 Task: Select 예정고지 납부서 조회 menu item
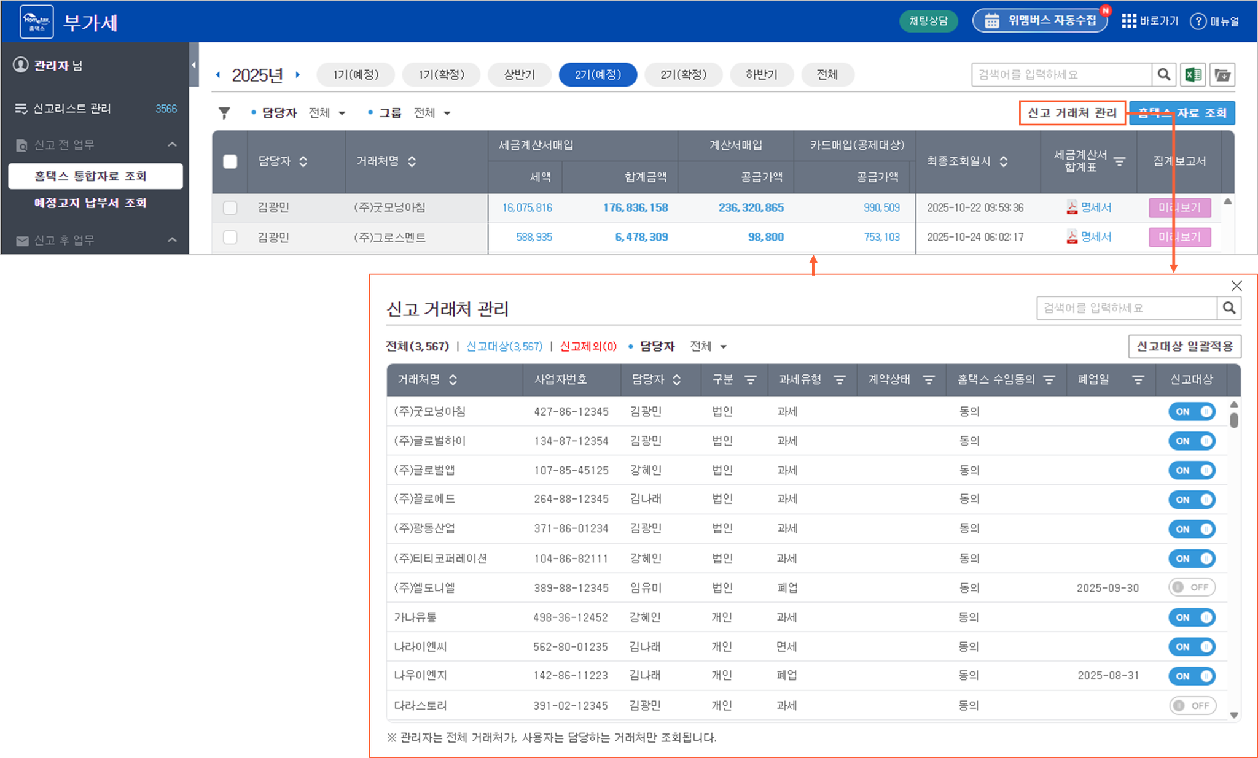(90, 203)
